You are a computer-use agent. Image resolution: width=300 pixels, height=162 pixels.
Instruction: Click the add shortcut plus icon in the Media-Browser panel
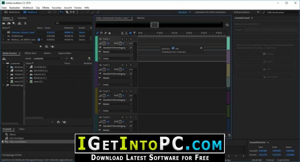point(72,58)
